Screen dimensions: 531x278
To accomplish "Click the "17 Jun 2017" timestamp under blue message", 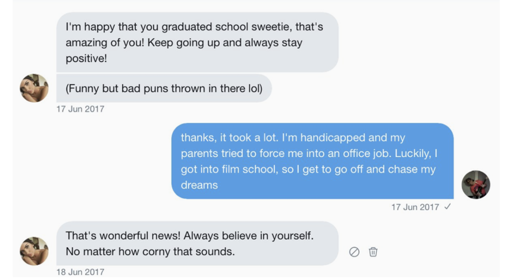I will click(x=415, y=207).
